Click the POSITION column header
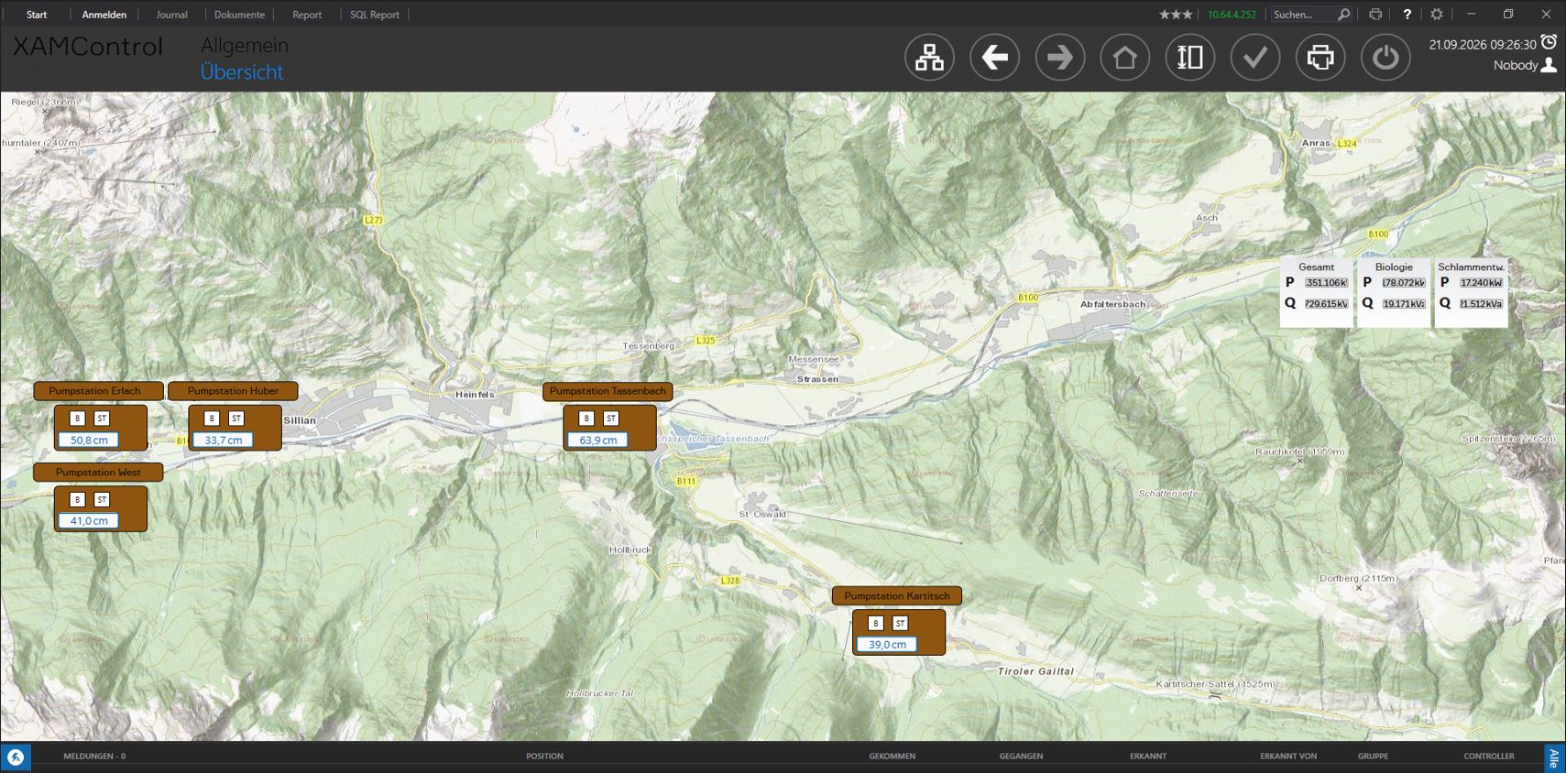This screenshot has height=773, width=1566. coord(544,757)
